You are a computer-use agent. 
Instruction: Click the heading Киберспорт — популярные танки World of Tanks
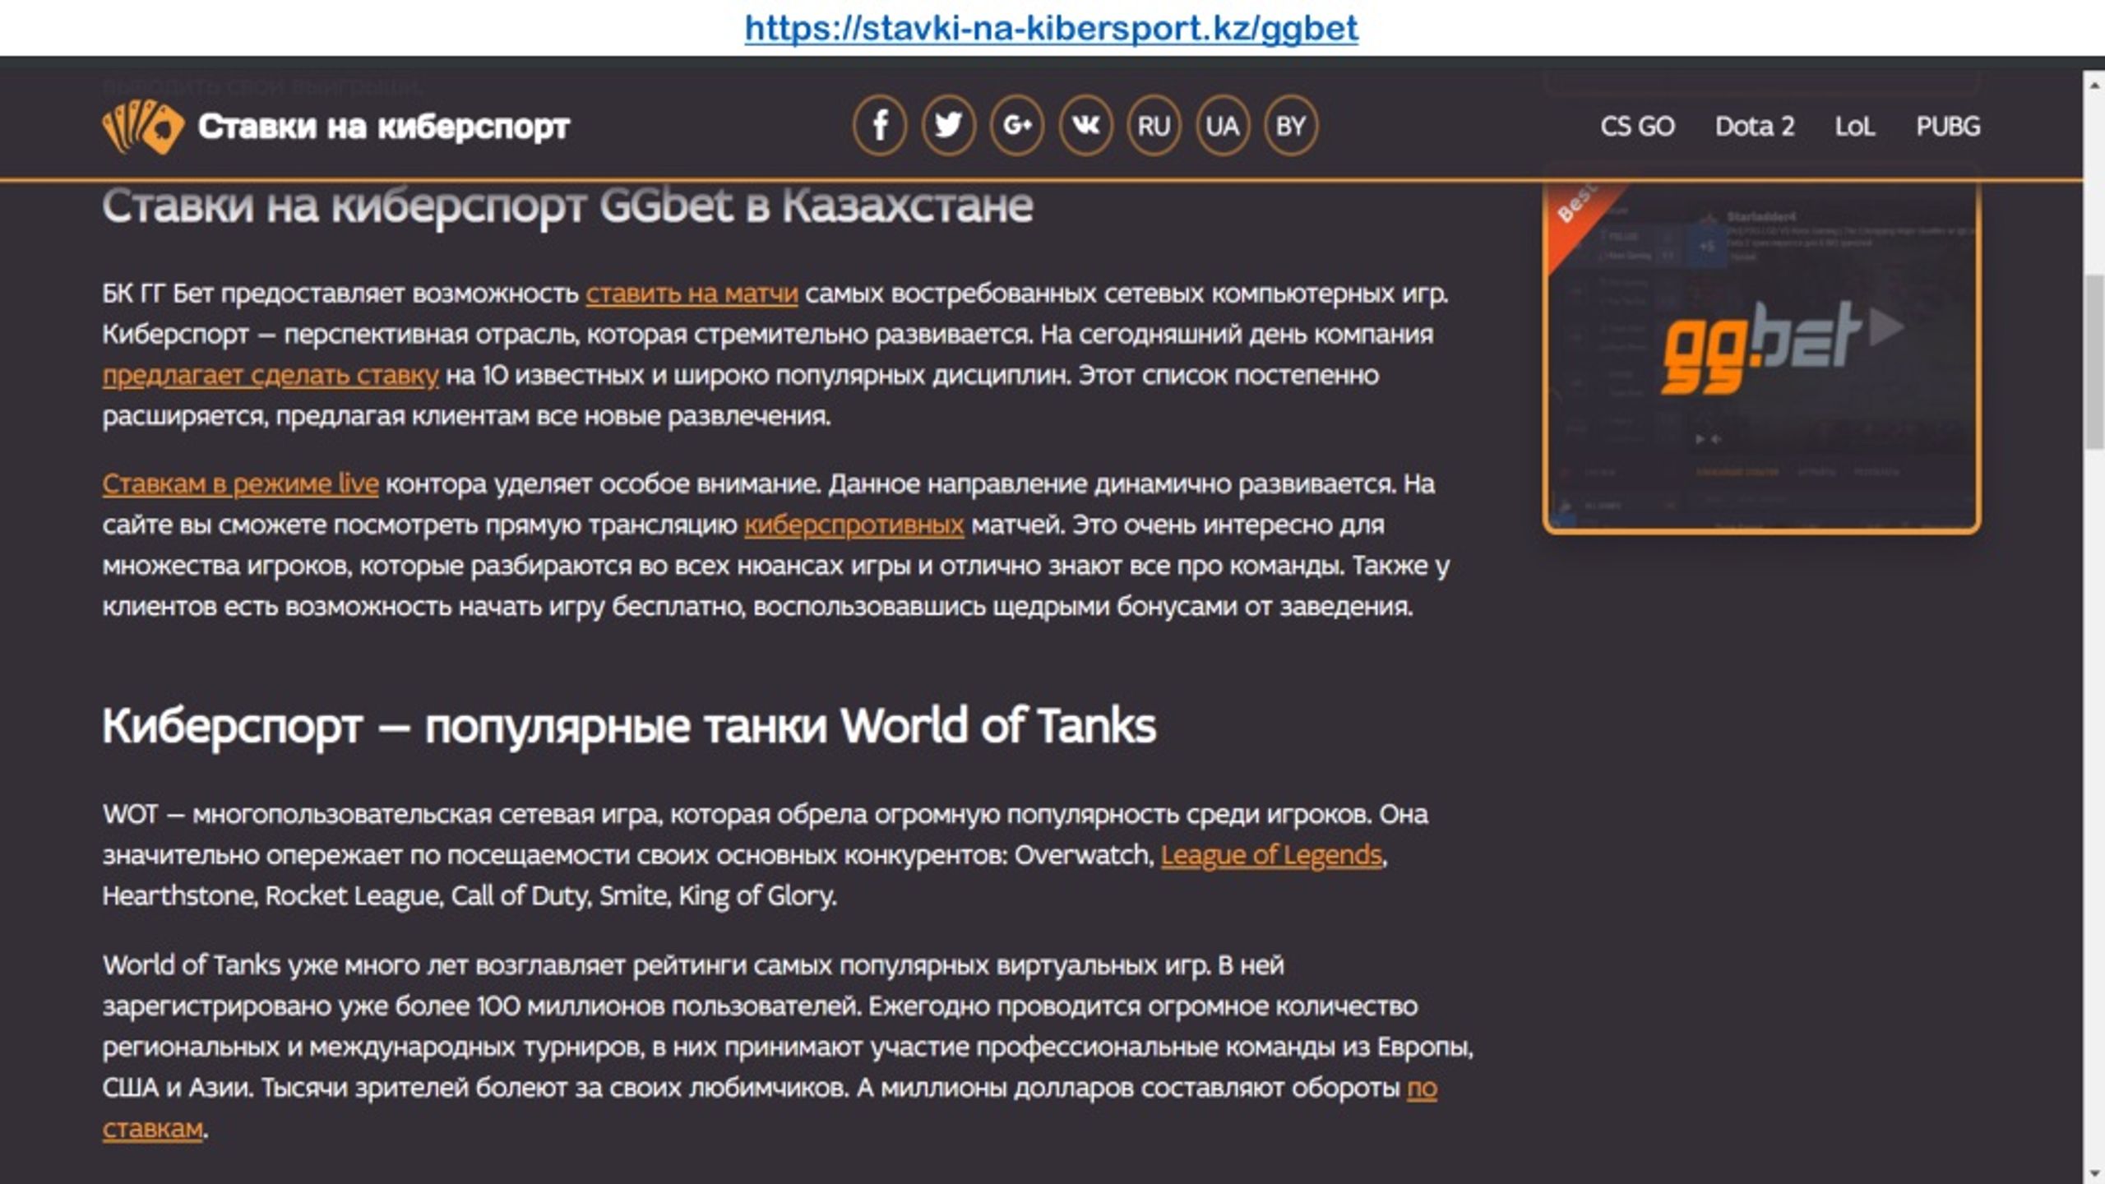click(x=629, y=727)
